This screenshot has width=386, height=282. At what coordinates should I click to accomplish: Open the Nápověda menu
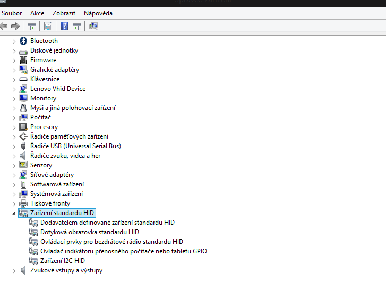tap(98, 13)
